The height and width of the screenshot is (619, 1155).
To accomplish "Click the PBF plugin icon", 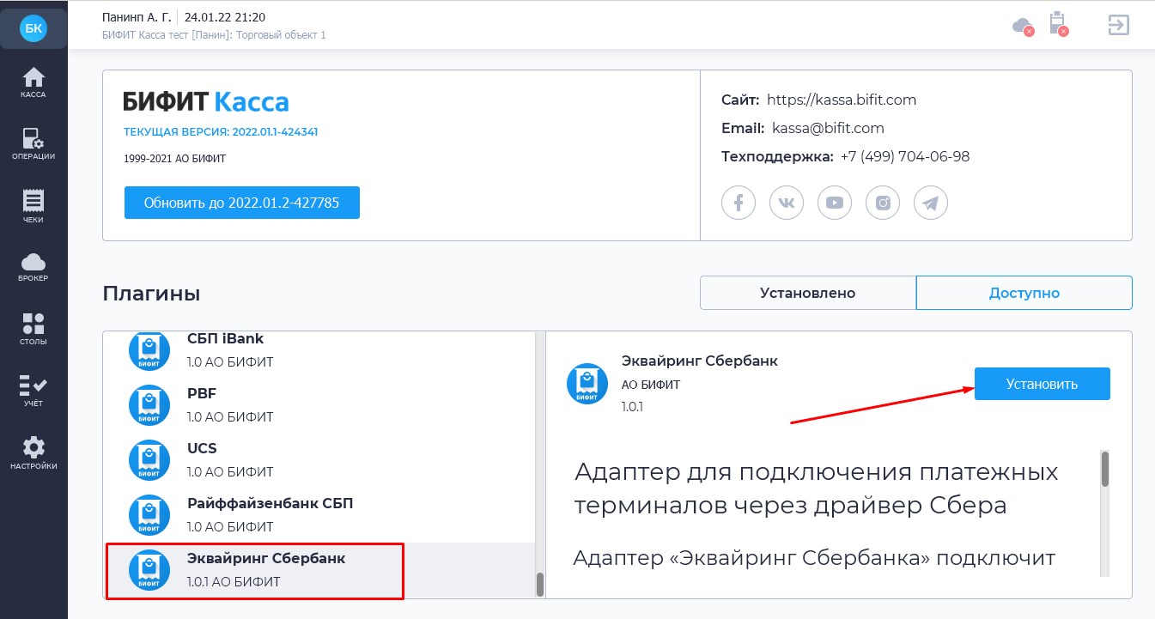I will point(149,404).
